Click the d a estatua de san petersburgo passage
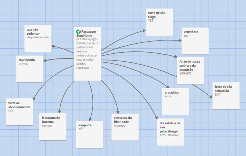Screen dimensions: 246x156 (x=170, y=132)
